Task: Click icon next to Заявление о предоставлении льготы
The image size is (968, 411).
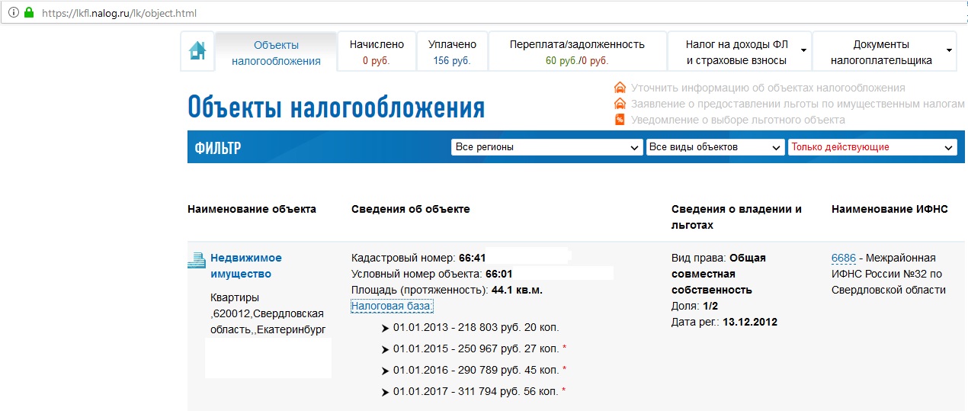Action: (620, 104)
